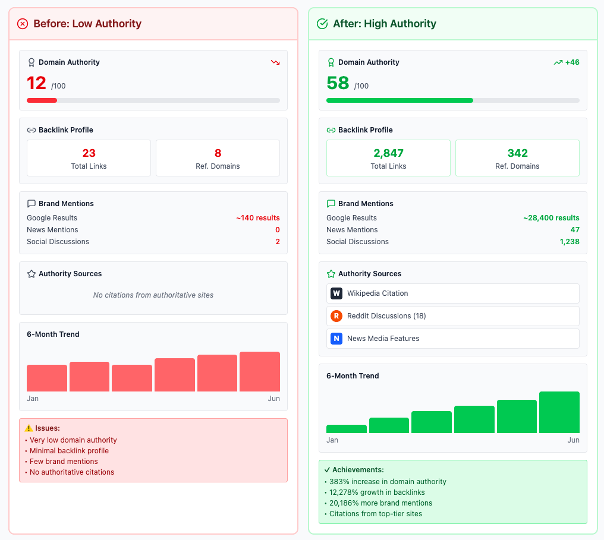This screenshot has width=604, height=540.
Task: Click 'Minimal backlink profile' issue
Action: click(x=70, y=451)
